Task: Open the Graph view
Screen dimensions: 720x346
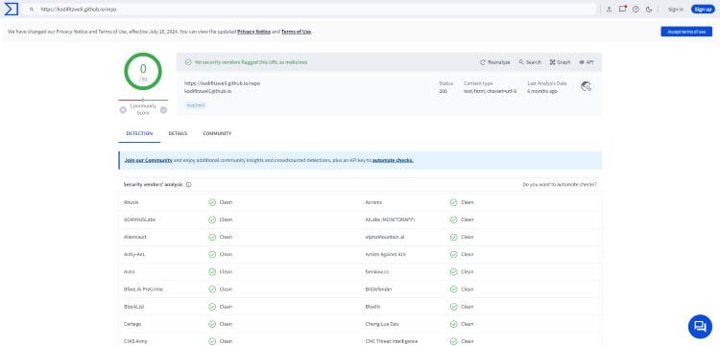Action: (x=561, y=62)
